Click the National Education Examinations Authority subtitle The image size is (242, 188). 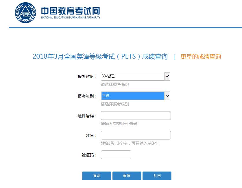click(x=71, y=18)
